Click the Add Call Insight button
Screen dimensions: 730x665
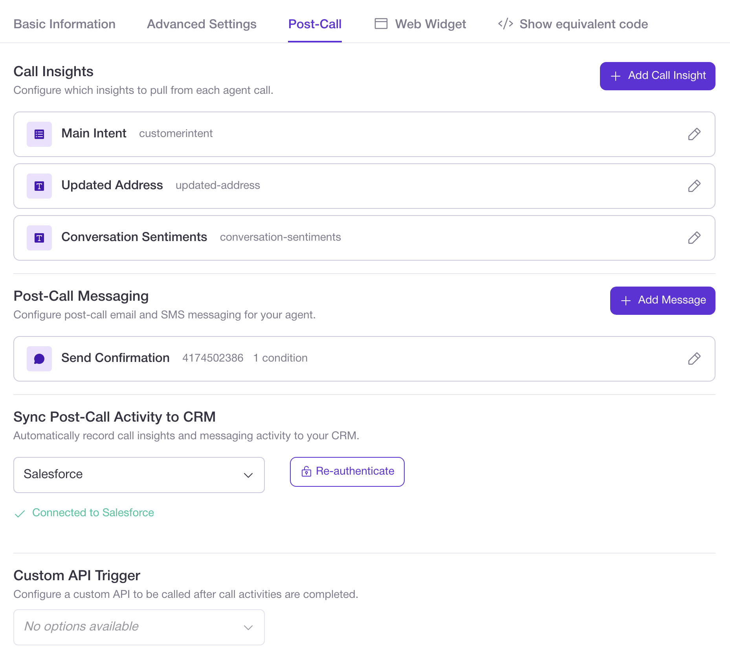(x=657, y=76)
